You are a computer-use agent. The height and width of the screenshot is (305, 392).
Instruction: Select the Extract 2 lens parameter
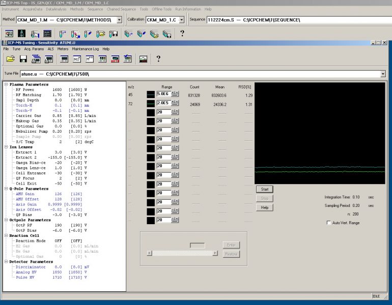[51, 157]
